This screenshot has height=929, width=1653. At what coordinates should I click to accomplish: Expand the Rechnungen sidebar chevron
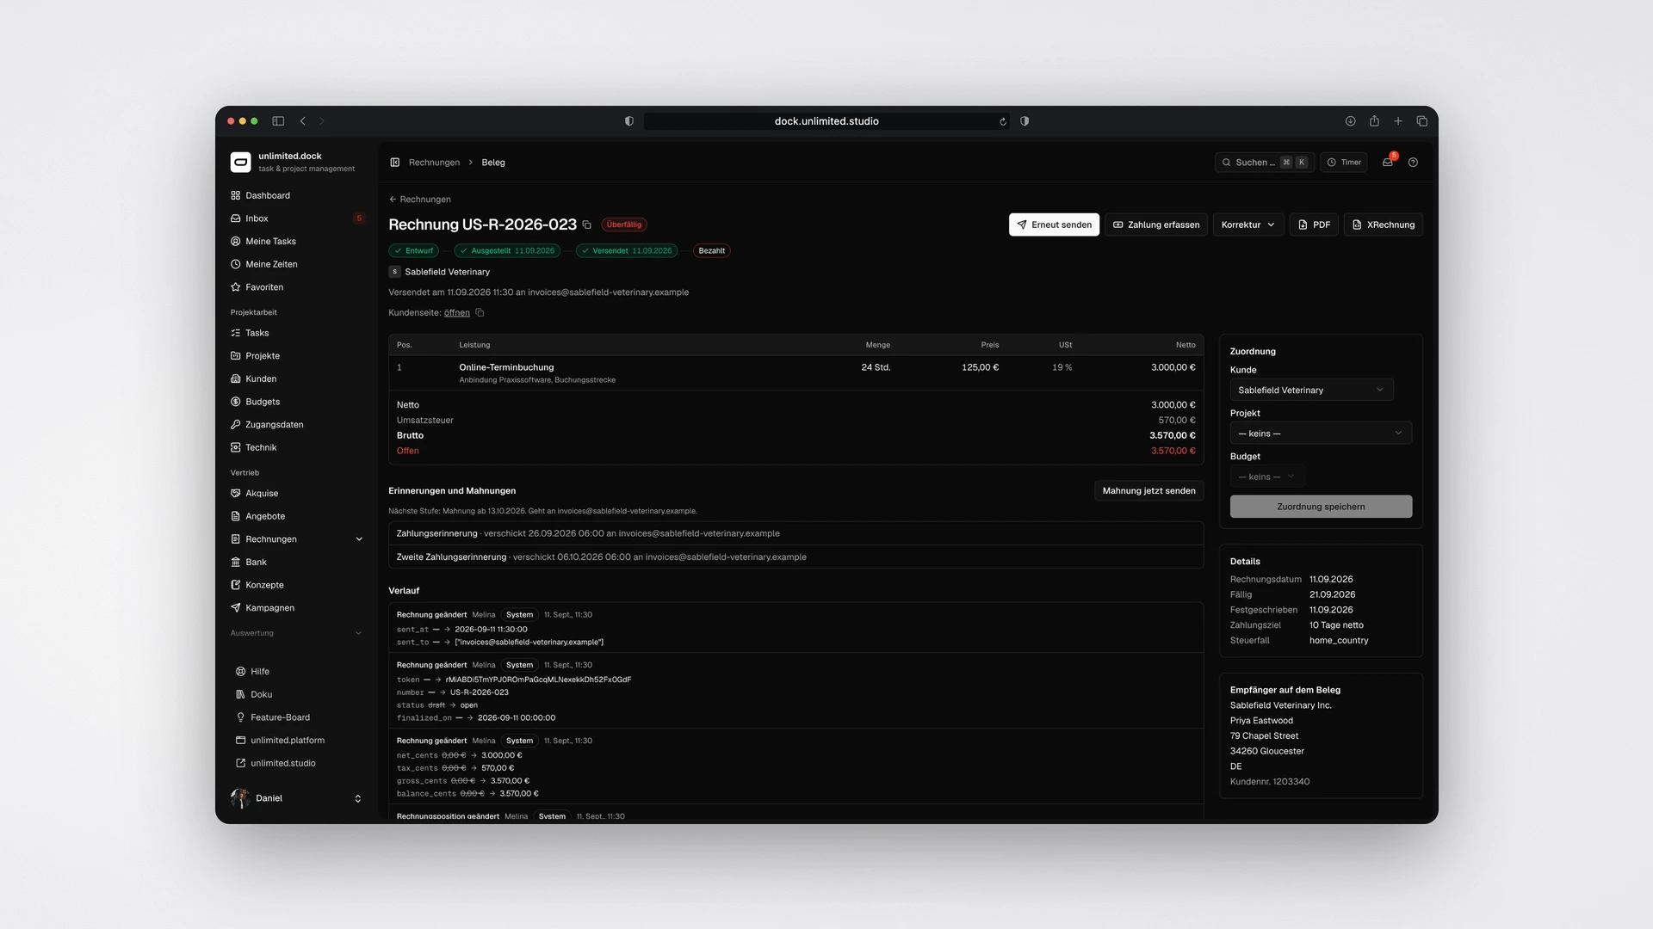359,539
